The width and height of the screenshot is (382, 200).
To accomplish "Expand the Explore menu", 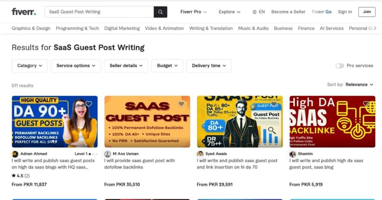I will tap(229, 12).
